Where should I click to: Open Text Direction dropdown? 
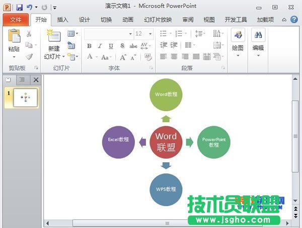pos(218,34)
